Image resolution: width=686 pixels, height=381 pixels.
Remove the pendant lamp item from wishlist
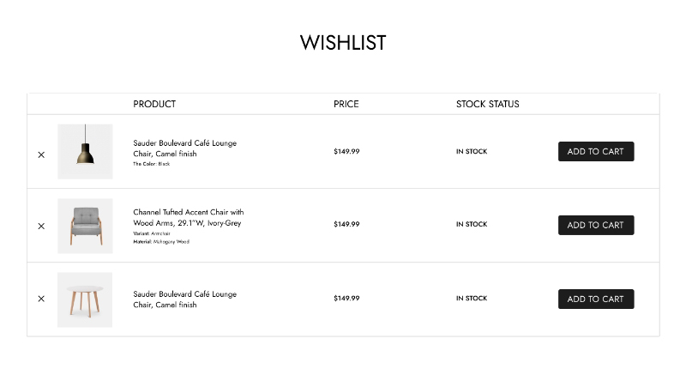pyautogui.click(x=41, y=155)
